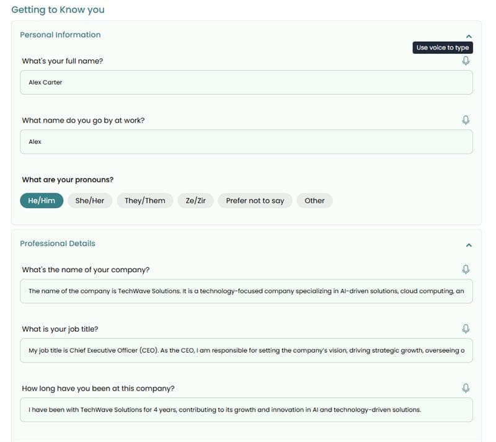Viewport: 496px width, 442px height.
Task: Click the job title answer field
Action: coord(247,350)
